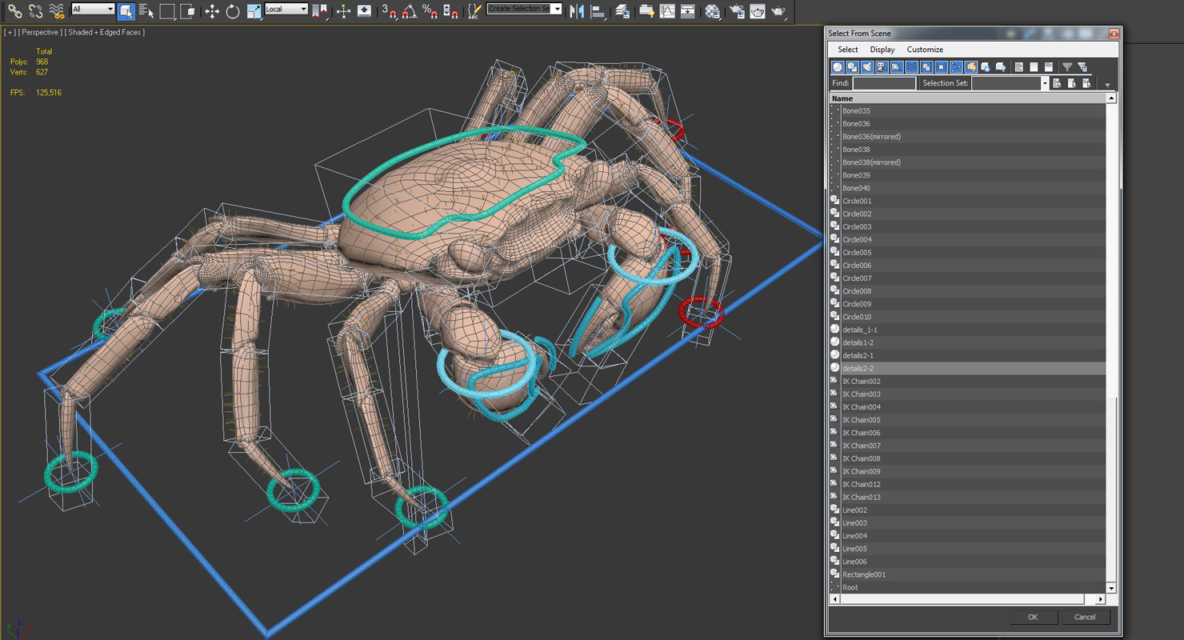Toggle Display Space Warps filter in dialog
The width and height of the screenshot is (1184, 640).
(912, 67)
